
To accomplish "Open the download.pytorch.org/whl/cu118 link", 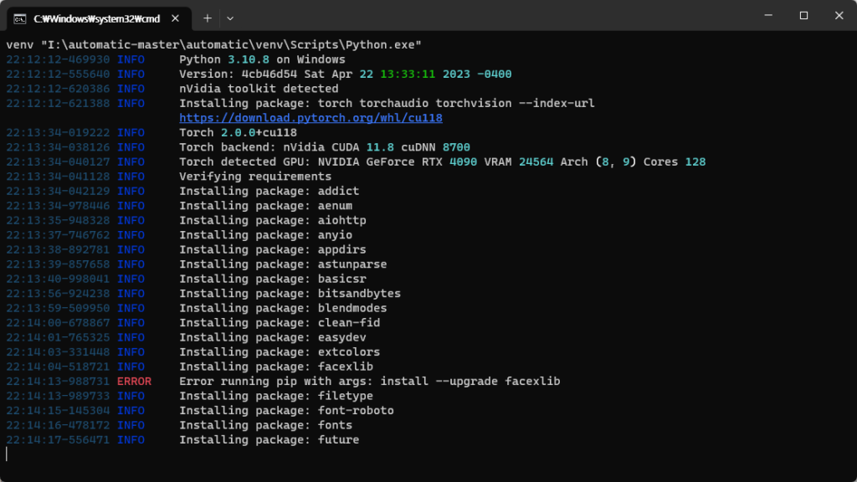I will (x=310, y=118).
